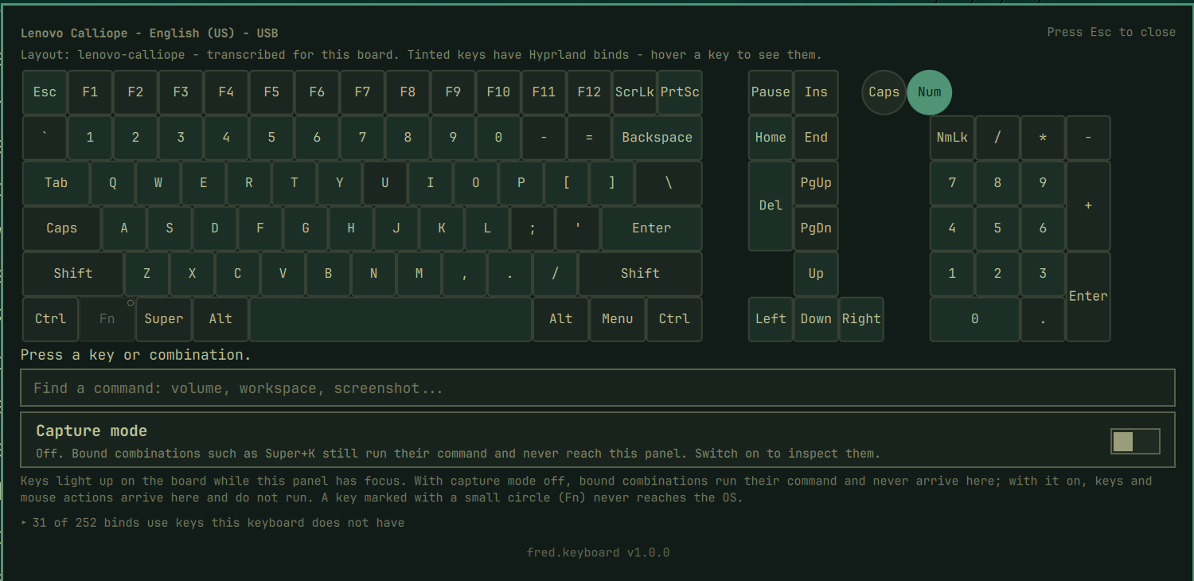Click the Tab key
This screenshot has width=1194, height=581.
tap(56, 183)
